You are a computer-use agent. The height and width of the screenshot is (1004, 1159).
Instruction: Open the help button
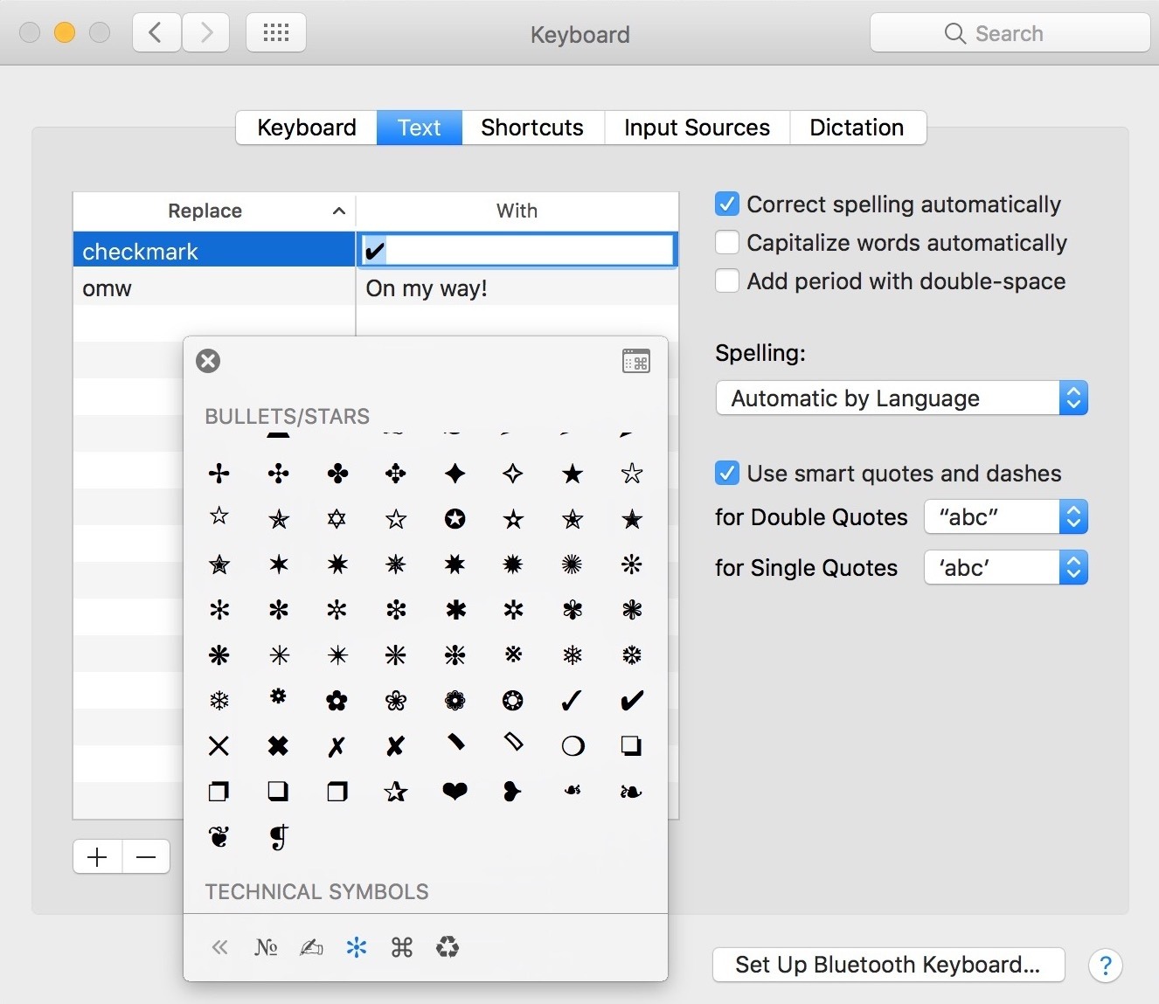click(1106, 966)
